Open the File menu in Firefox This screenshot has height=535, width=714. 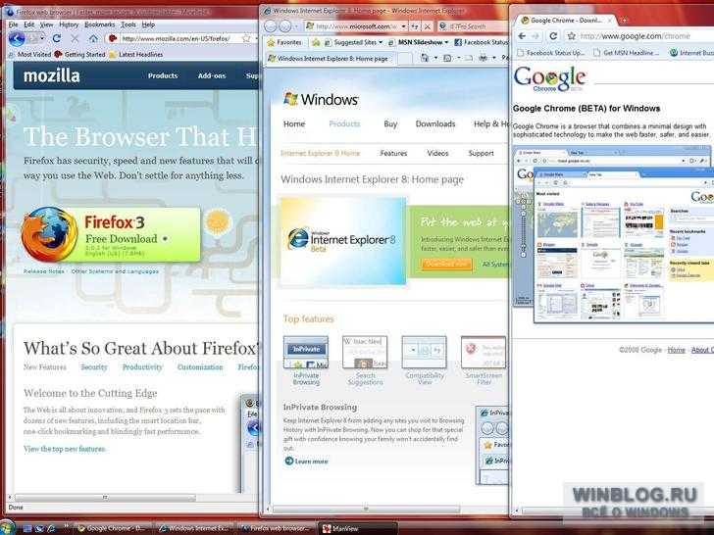point(13,24)
